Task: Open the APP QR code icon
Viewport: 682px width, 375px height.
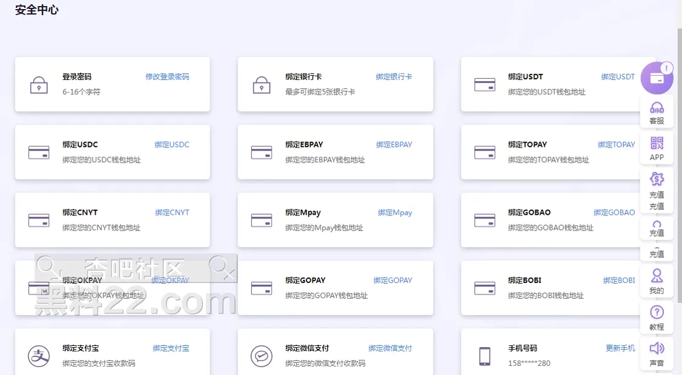Action: click(657, 143)
